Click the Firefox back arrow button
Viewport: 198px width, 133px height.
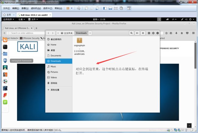(5, 33)
